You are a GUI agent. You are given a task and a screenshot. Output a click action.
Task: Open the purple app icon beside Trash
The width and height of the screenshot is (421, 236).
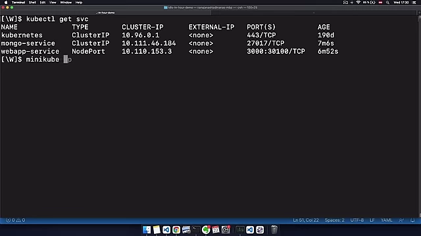[x=260, y=229]
